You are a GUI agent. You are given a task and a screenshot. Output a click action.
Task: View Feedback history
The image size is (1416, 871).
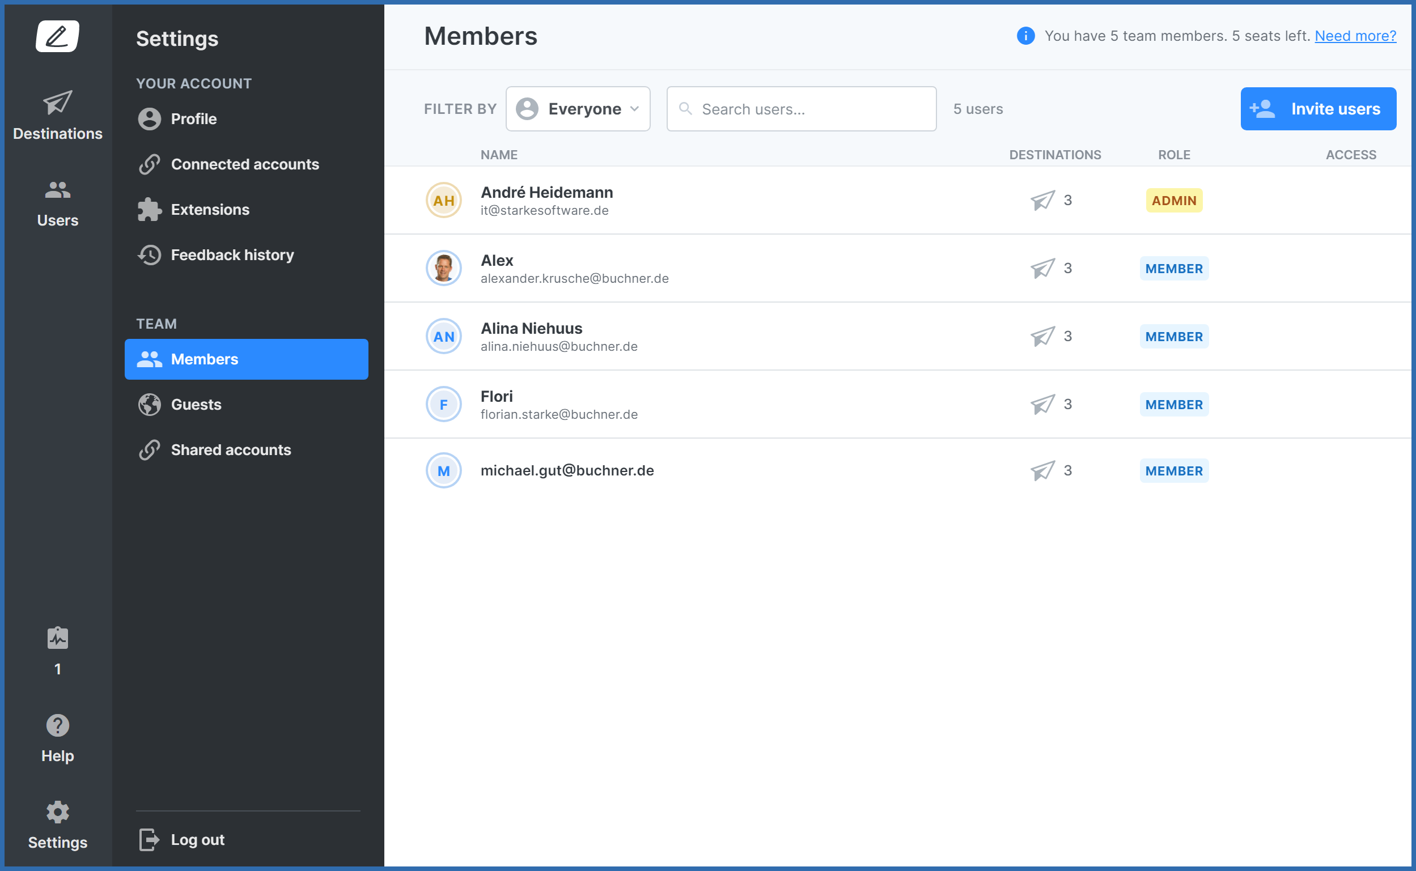[x=232, y=255]
